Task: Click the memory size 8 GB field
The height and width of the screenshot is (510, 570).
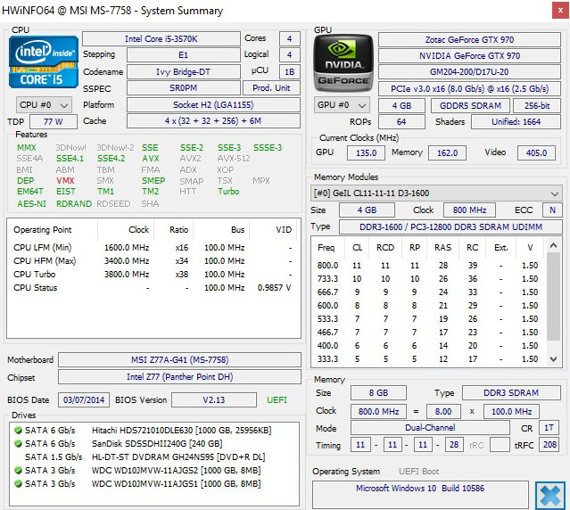Action: (x=378, y=392)
